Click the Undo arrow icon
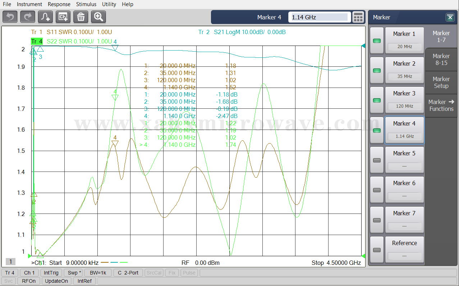459x286 pixels. [x=10, y=17]
